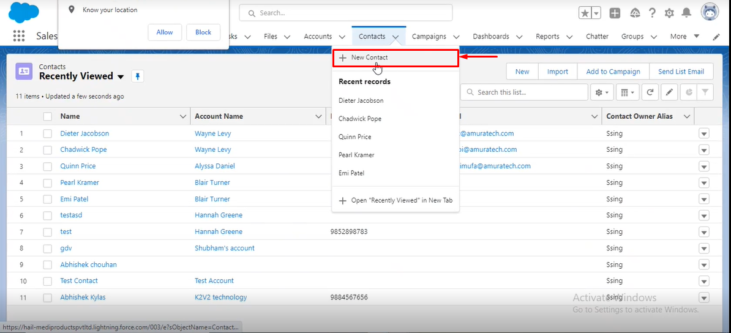Open the App Launcher grid icon
The height and width of the screenshot is (333, 731).
(18, 36)
